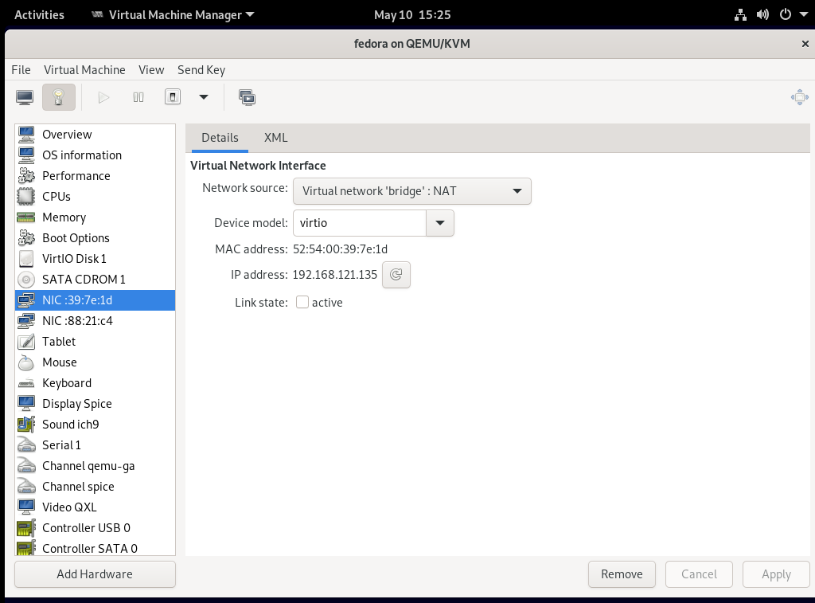The image size is (815, 603).
Task: Switch to the graphical console view
Action: tap(24, 96)
